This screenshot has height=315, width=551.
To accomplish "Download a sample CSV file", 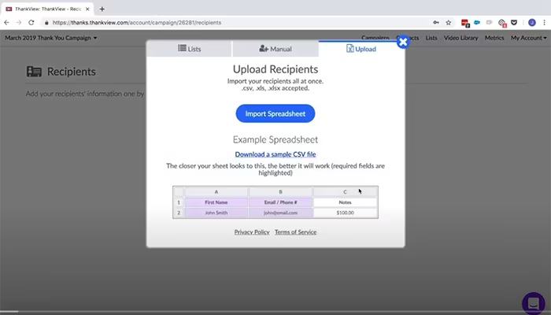I will point(275,154).
